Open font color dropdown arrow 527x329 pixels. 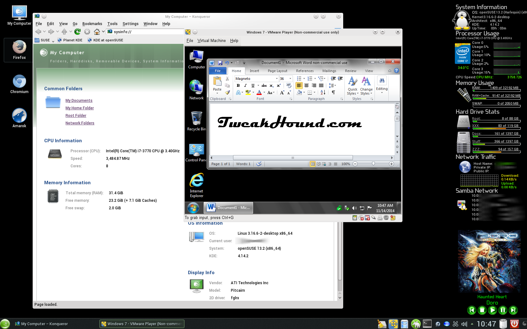tap(264, 92)
